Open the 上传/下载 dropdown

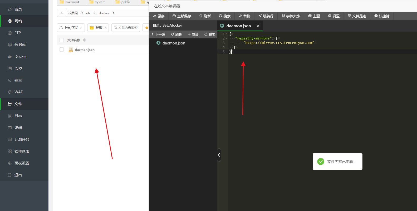71,28
